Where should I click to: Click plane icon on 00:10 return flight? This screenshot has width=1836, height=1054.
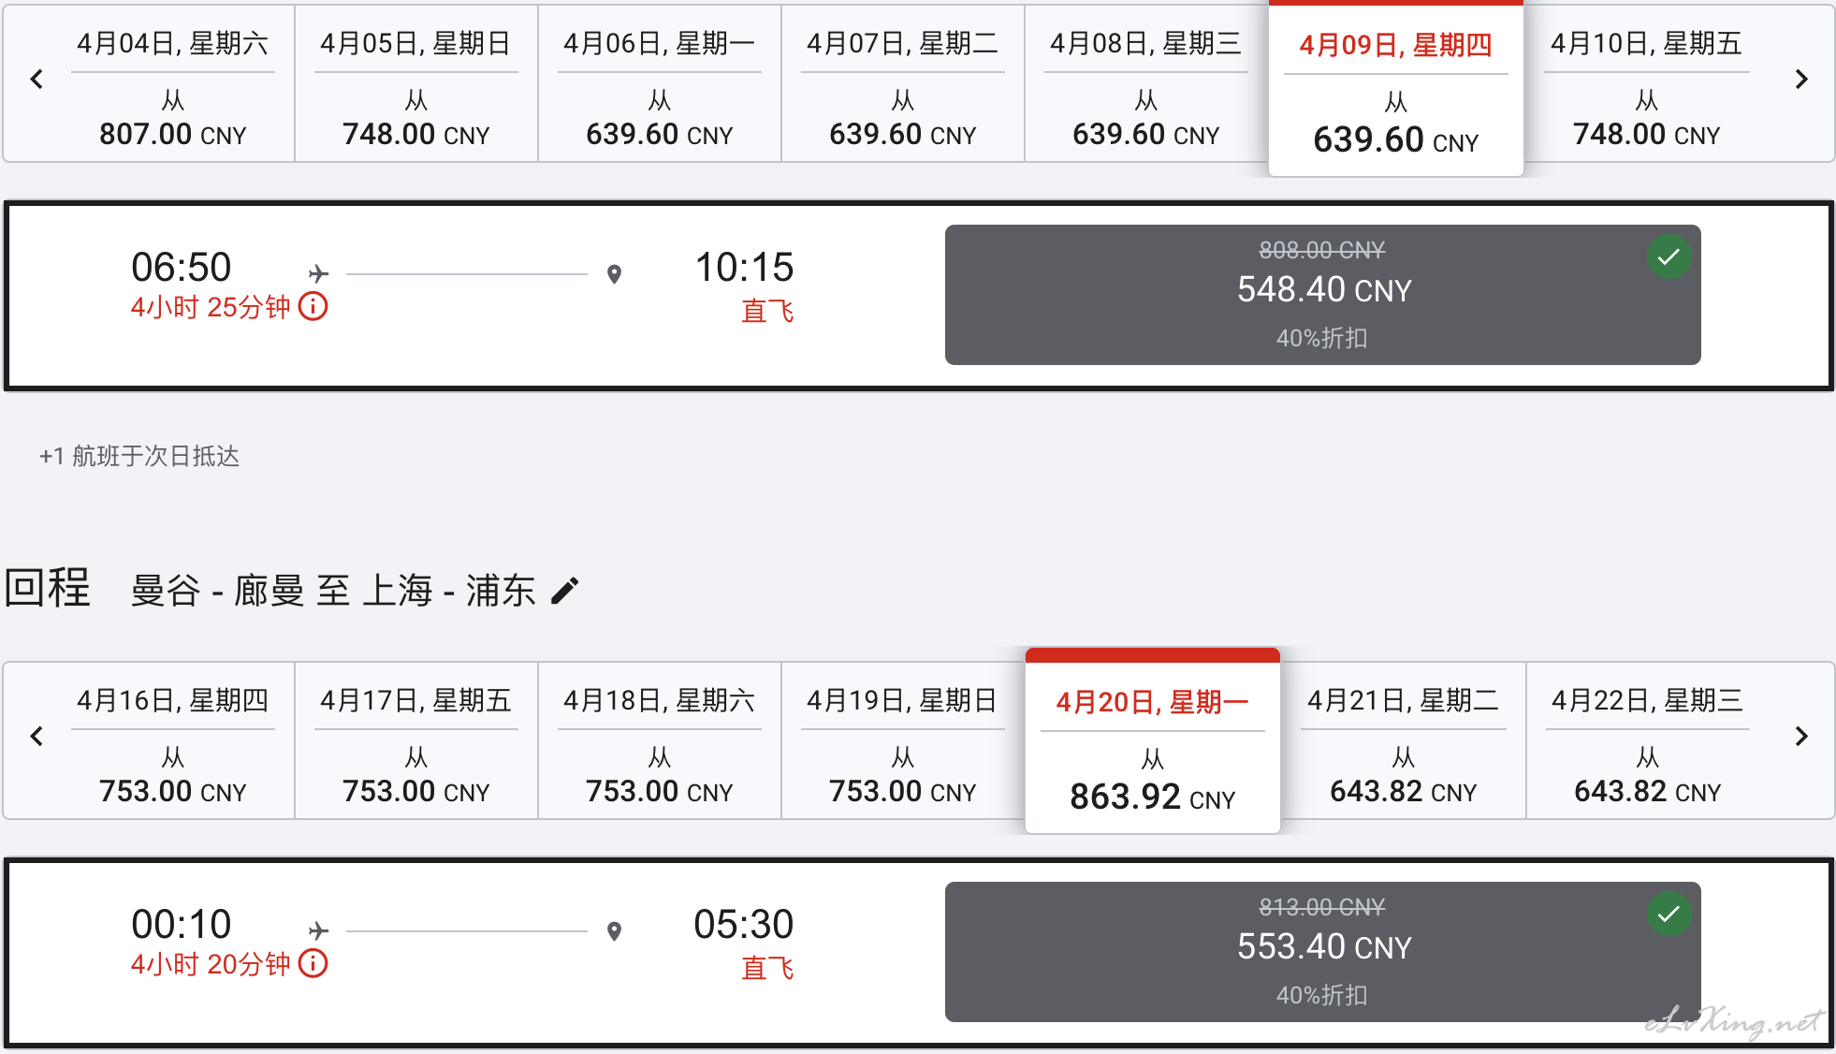point(319,930)
